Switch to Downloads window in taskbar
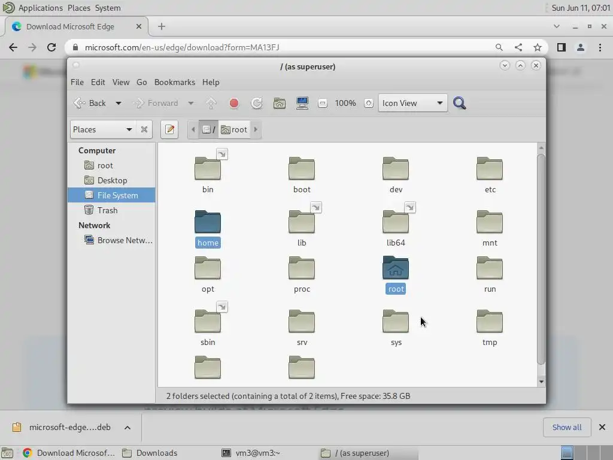This screenshot has height=460, width=613. 150,453
